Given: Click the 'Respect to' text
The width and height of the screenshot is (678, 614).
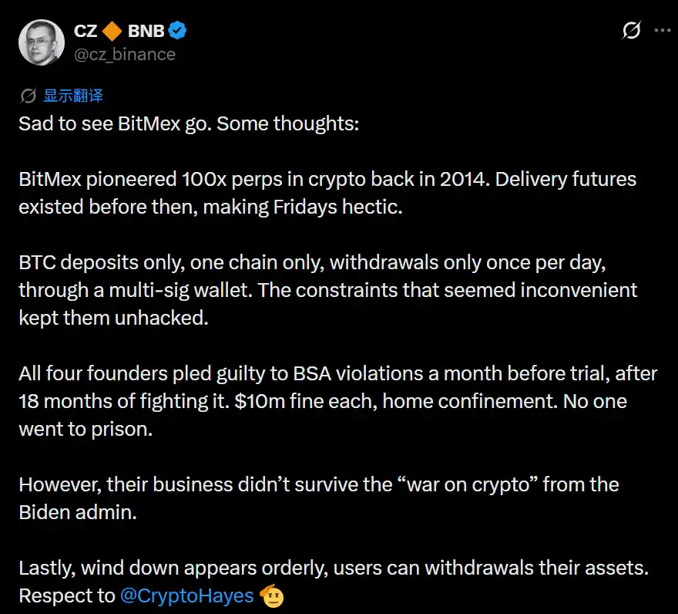Looking at the screenshot, I should coord(67,595).
